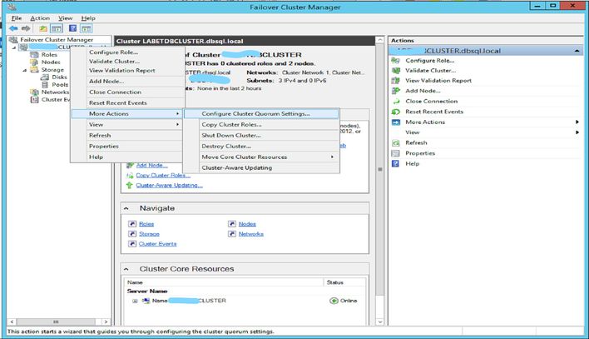
Task: Click the Networks shortcut icon under Navigate
Action: point(232,234)
